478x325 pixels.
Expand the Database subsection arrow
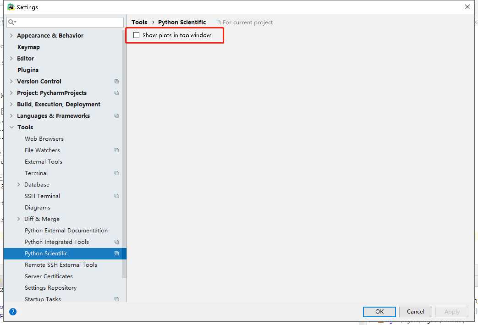point(19,184)
